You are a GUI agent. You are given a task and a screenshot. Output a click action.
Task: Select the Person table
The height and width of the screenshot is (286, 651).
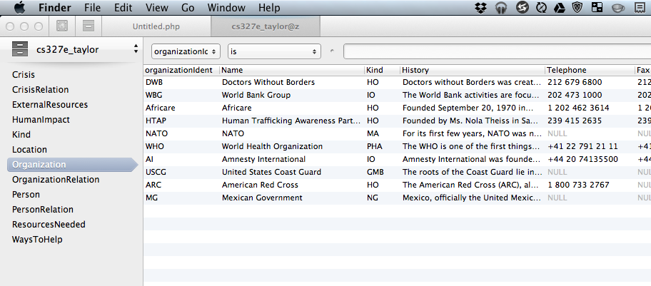tap(26, 194)
